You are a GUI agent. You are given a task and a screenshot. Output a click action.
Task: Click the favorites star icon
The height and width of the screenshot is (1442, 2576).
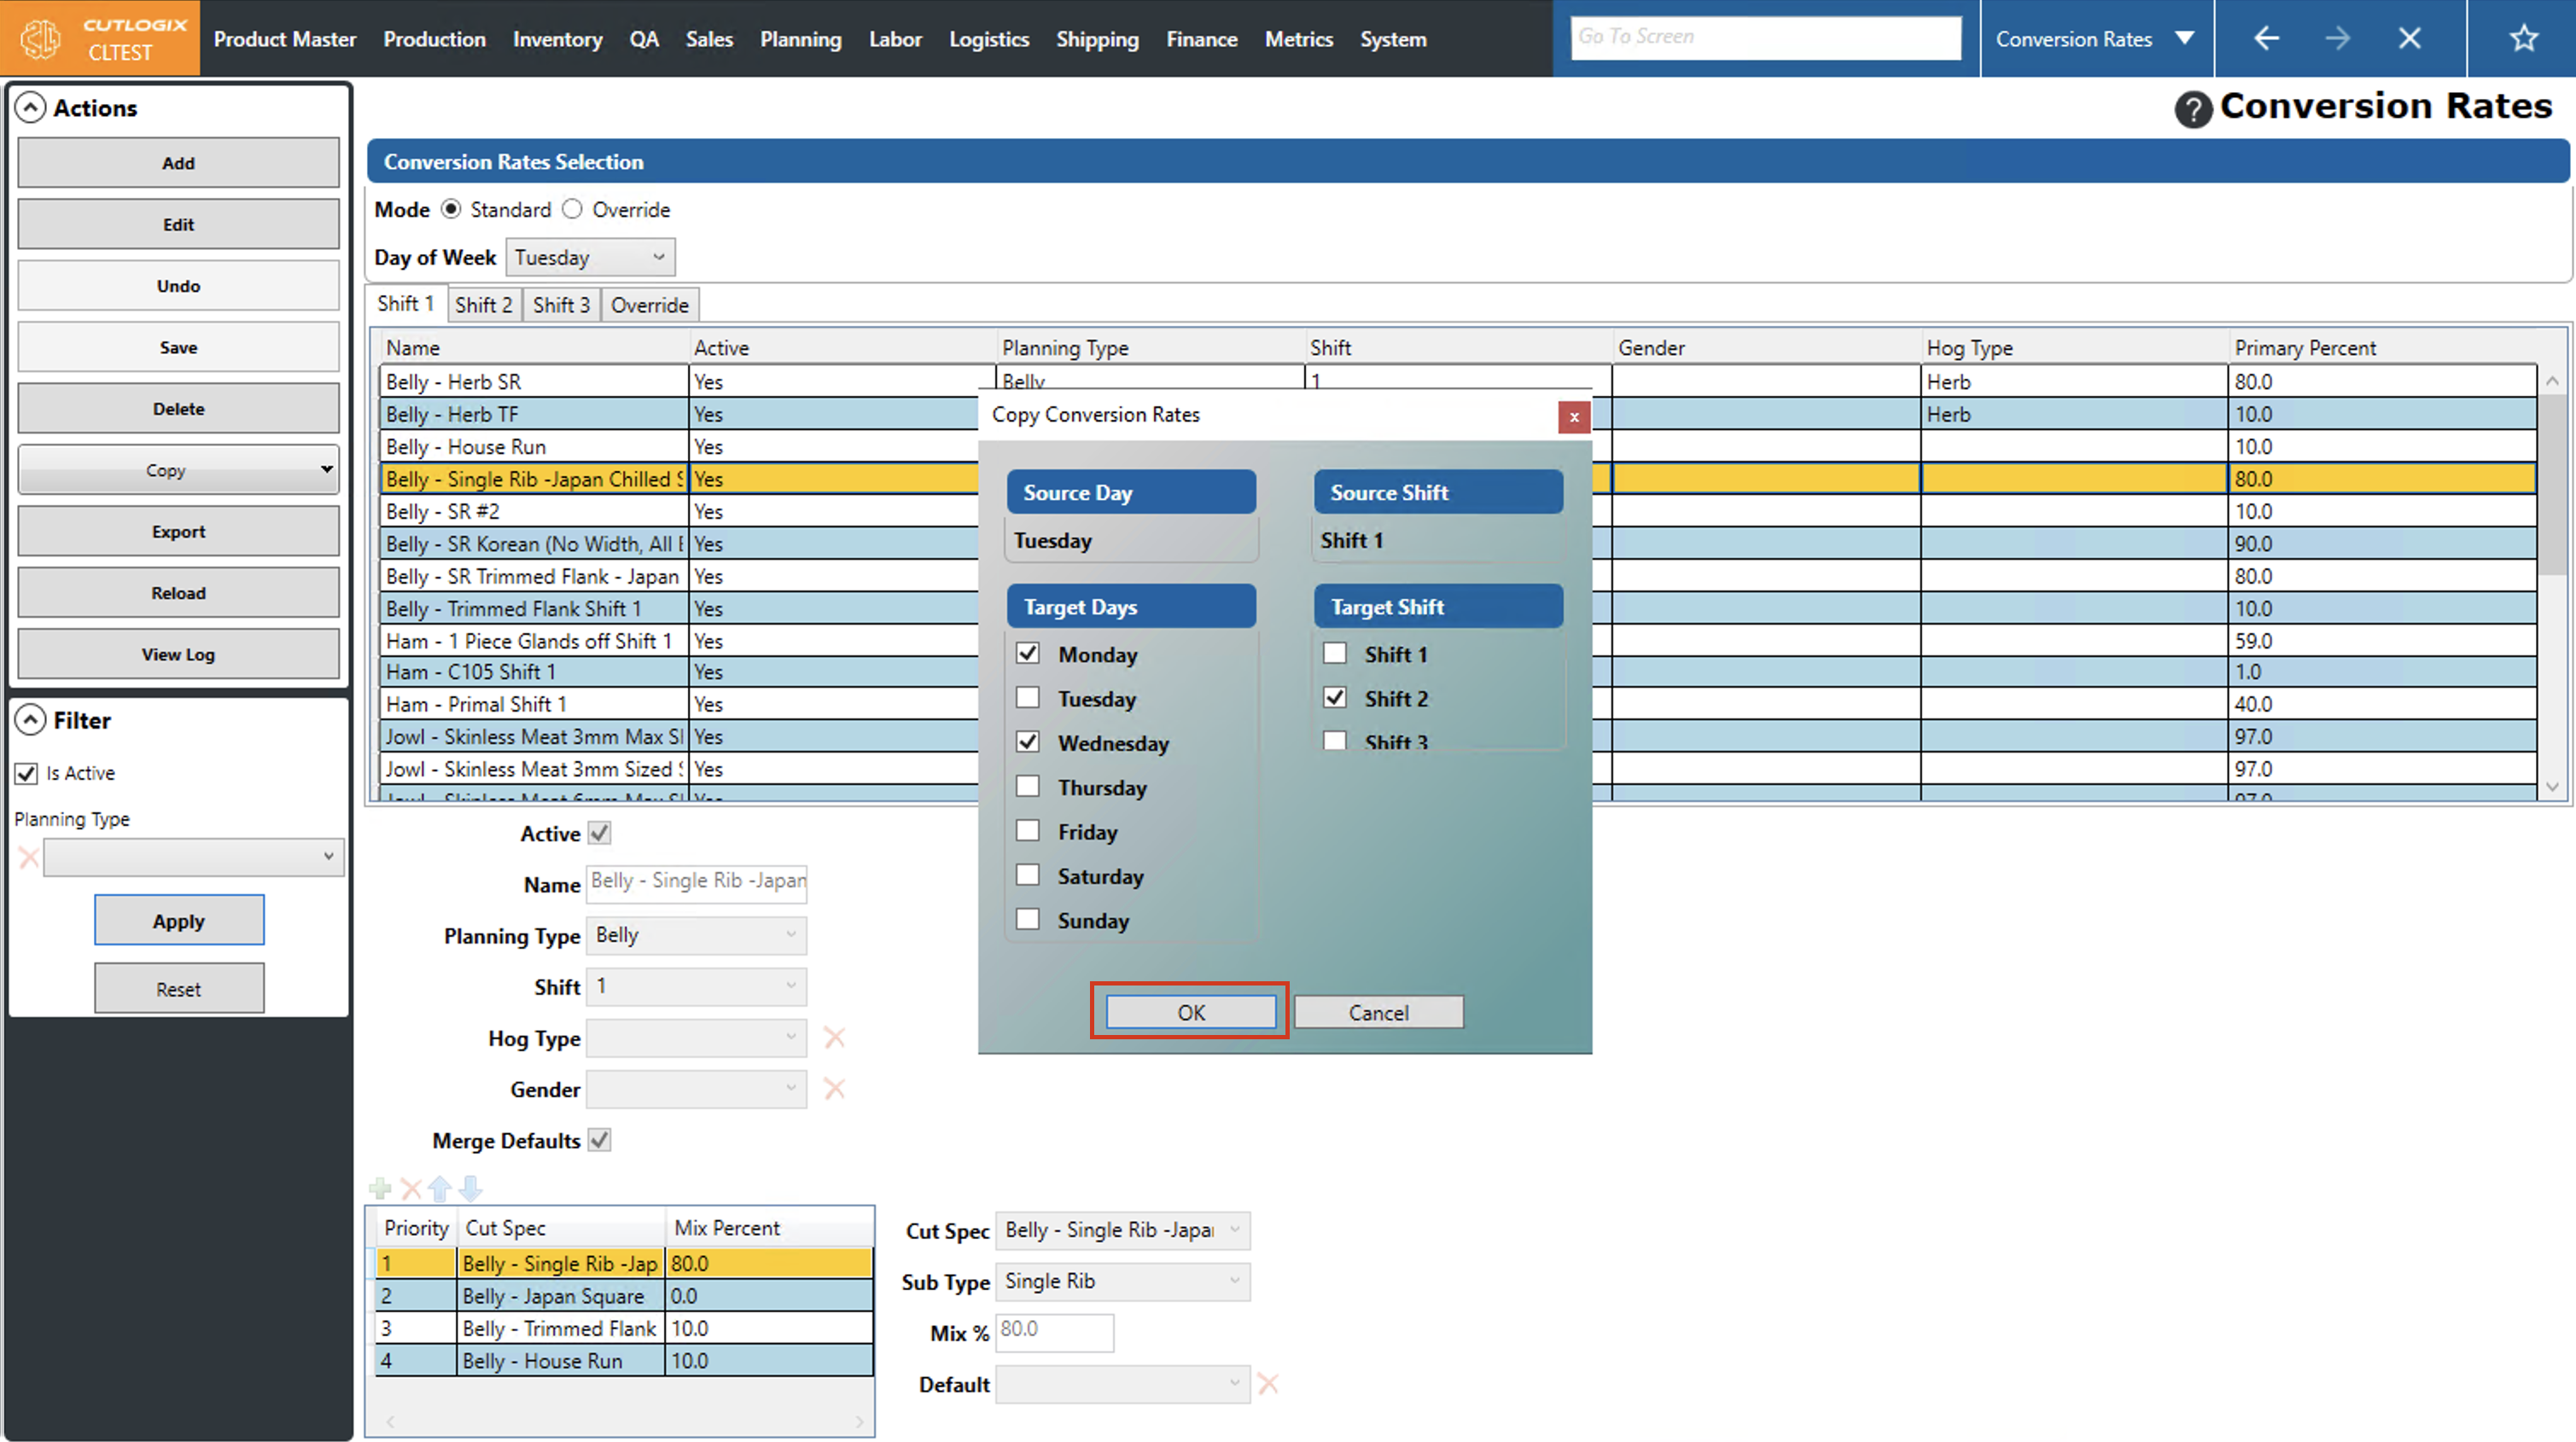[2523, 39]
